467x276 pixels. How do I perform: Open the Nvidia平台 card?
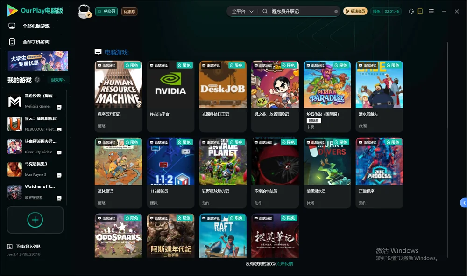170,97
